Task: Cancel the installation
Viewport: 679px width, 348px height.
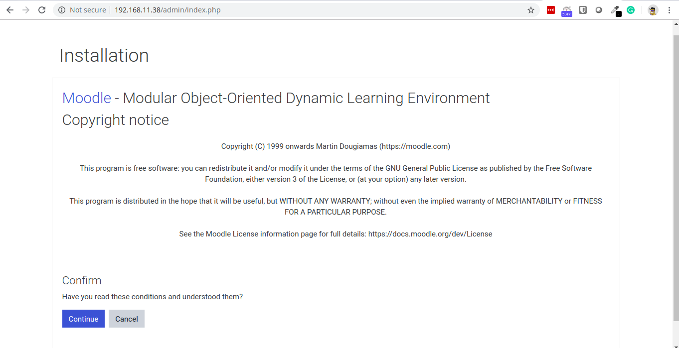Action: click(127, 319)
